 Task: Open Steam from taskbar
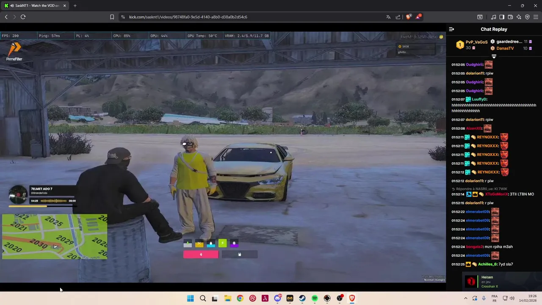(x=302, y=298)
